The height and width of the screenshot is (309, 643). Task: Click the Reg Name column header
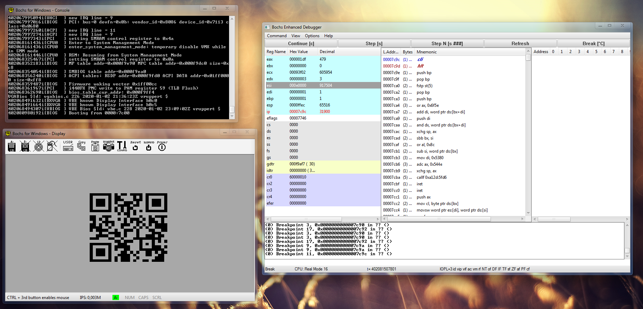pos(276,52)
